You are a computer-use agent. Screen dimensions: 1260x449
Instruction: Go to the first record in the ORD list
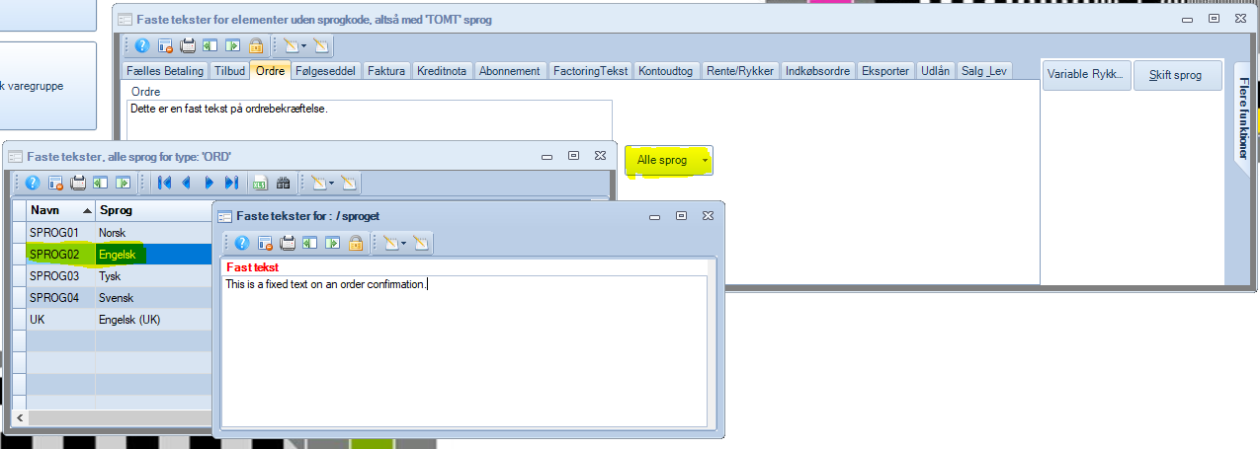(165, 183)
